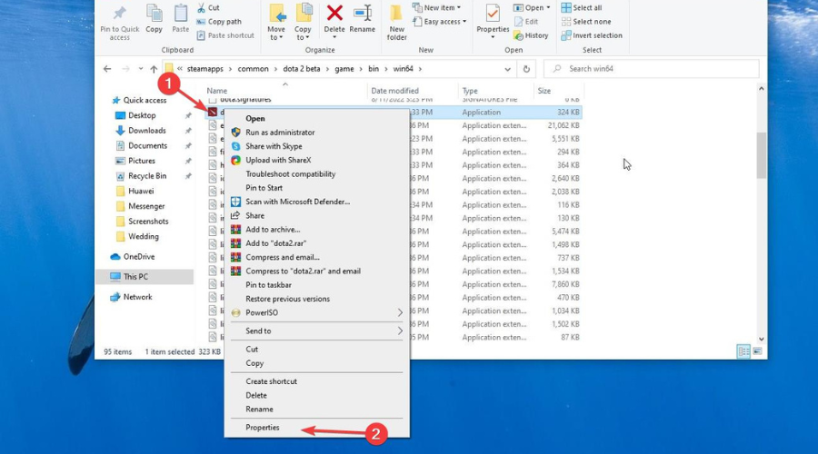
Task: Switch to the large icons view button
Action: point(757,351)
